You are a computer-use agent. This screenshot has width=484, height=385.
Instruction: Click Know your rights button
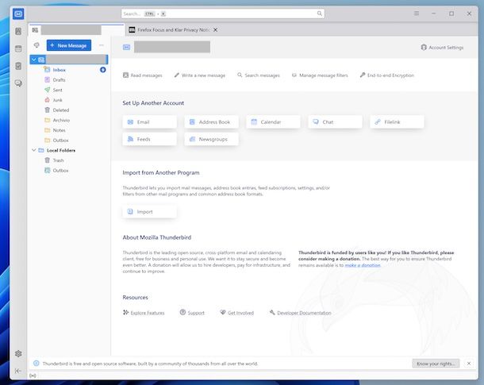[436, 364]
